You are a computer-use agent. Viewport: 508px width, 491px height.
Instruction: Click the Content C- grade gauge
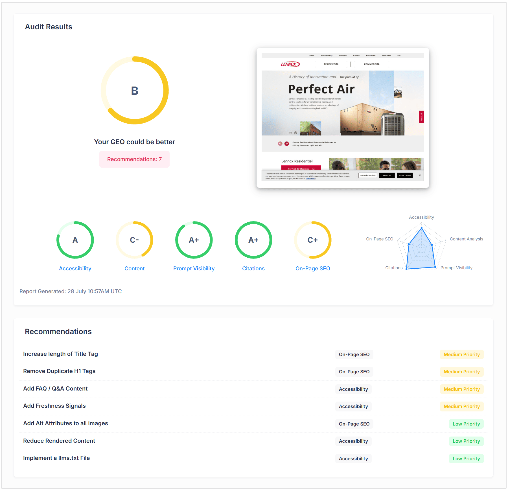click(x=134, y=240)
